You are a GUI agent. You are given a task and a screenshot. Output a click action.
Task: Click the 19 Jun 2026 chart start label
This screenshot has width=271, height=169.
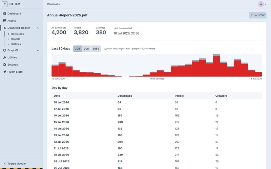[x=58, y=79]
